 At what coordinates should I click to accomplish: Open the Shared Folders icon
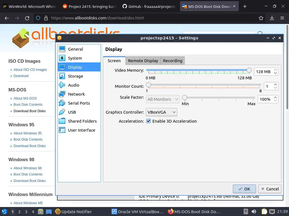(x=62, y=121)
